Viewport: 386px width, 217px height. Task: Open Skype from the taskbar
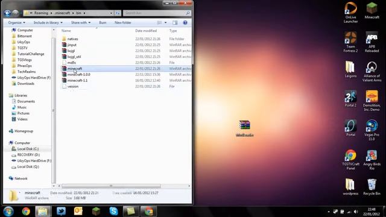coord(113,212)
